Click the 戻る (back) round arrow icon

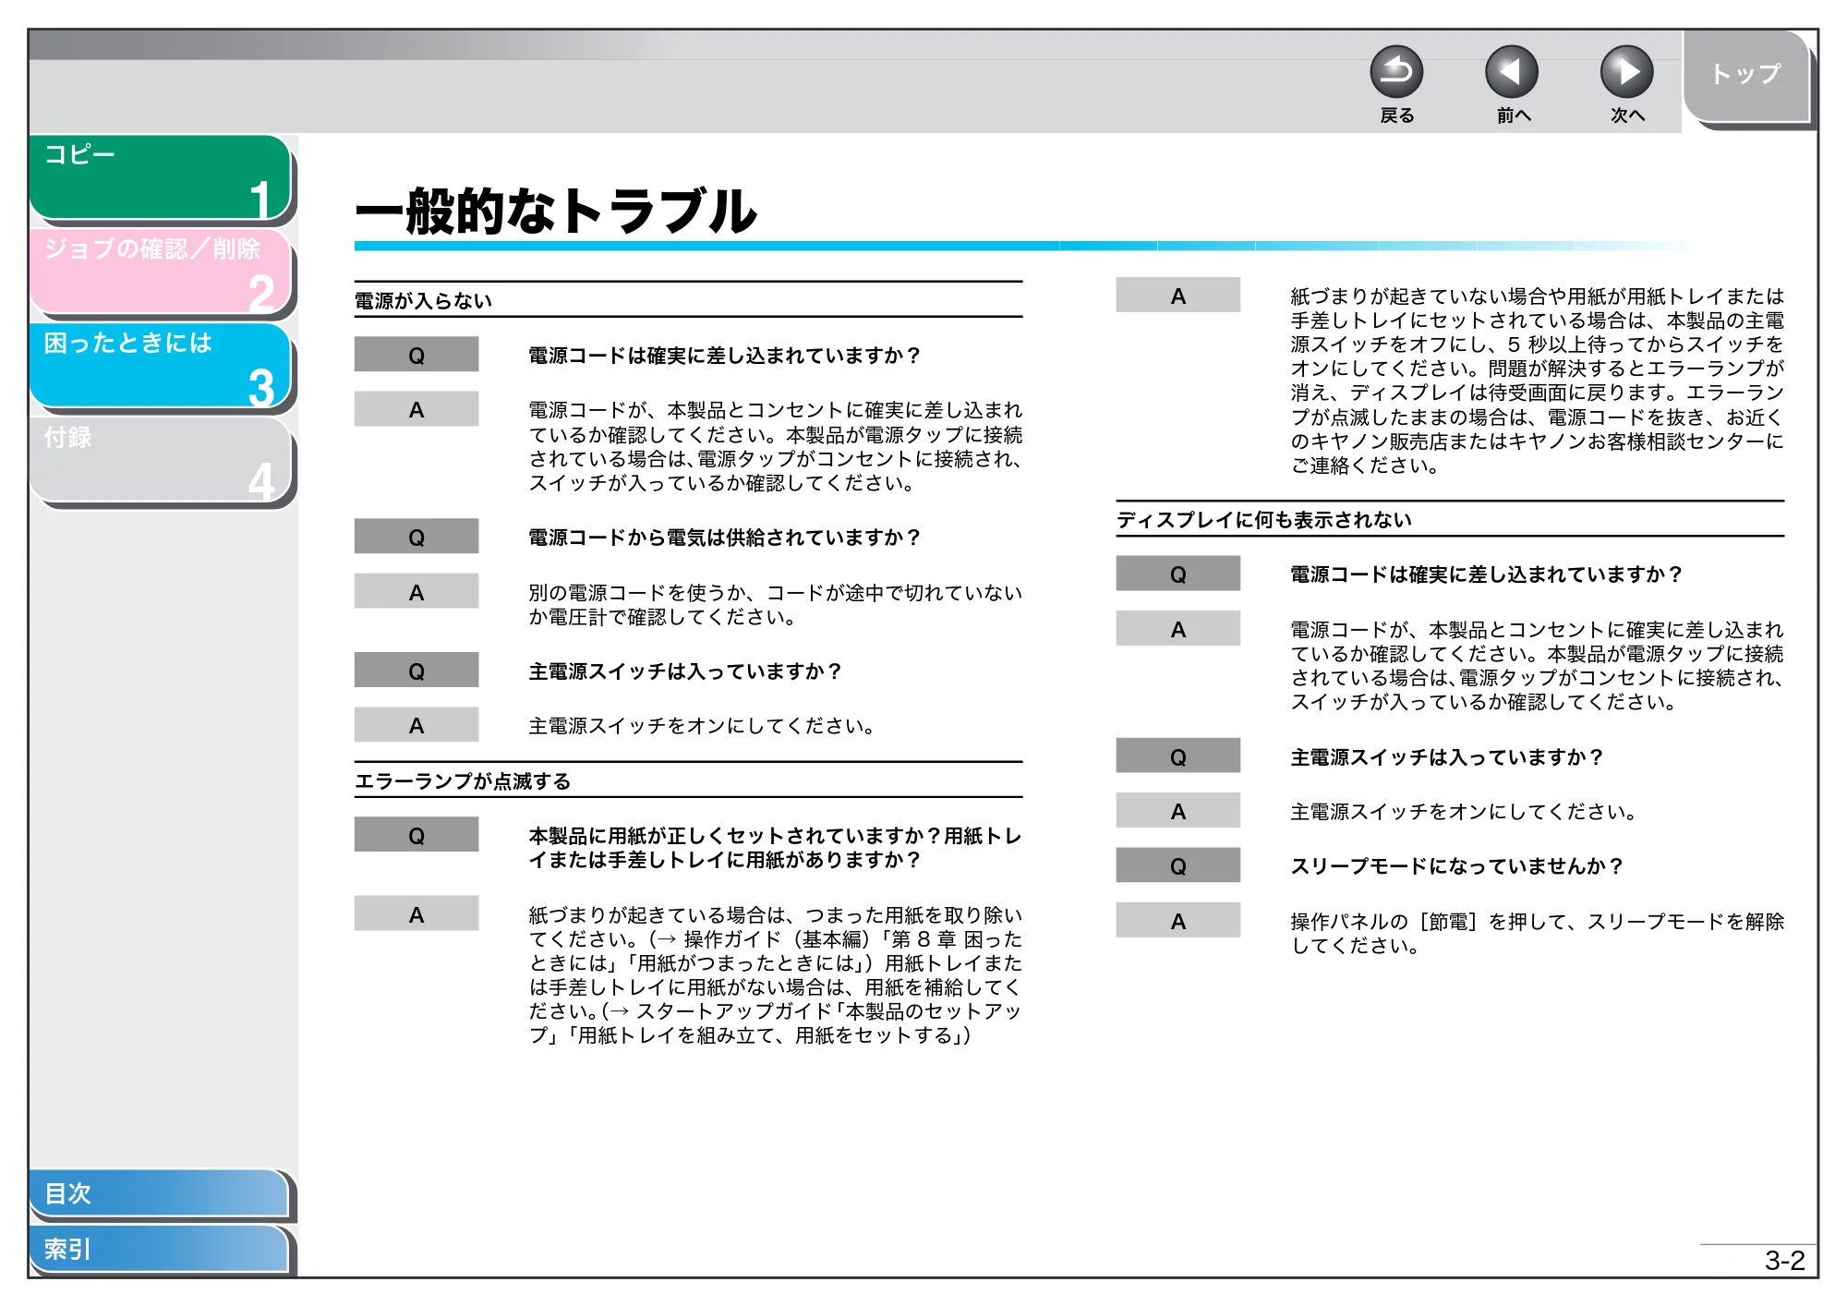point(1396,72)
